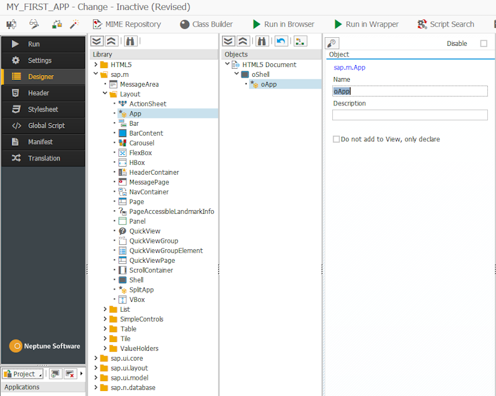496x396 pixels.
Task: Expand the sap.ui.layout folder
Action: [x=95, y=368]
